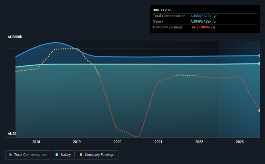Click the AU$0 y-axis label

coord(12,134)
